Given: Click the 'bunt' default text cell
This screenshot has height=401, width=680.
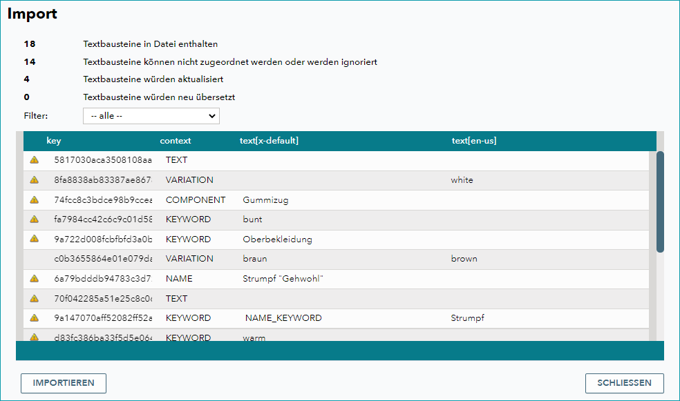Looking at the screenshot, I should 252,219.
